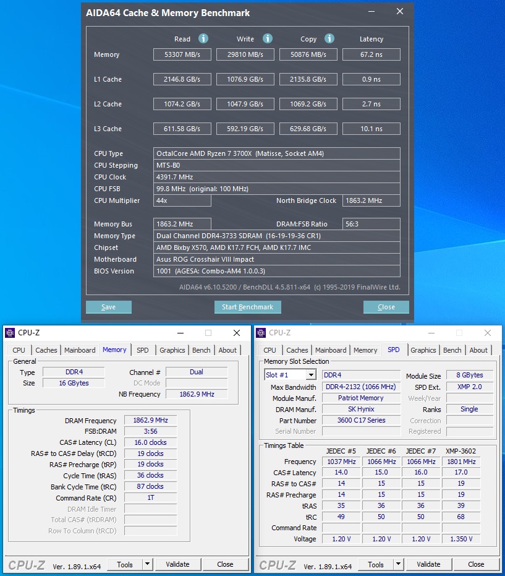Screen dimensions: 505x576
Task: Click L1 Cache Read value 2146.8 GB/s
Action: (182, 79)
